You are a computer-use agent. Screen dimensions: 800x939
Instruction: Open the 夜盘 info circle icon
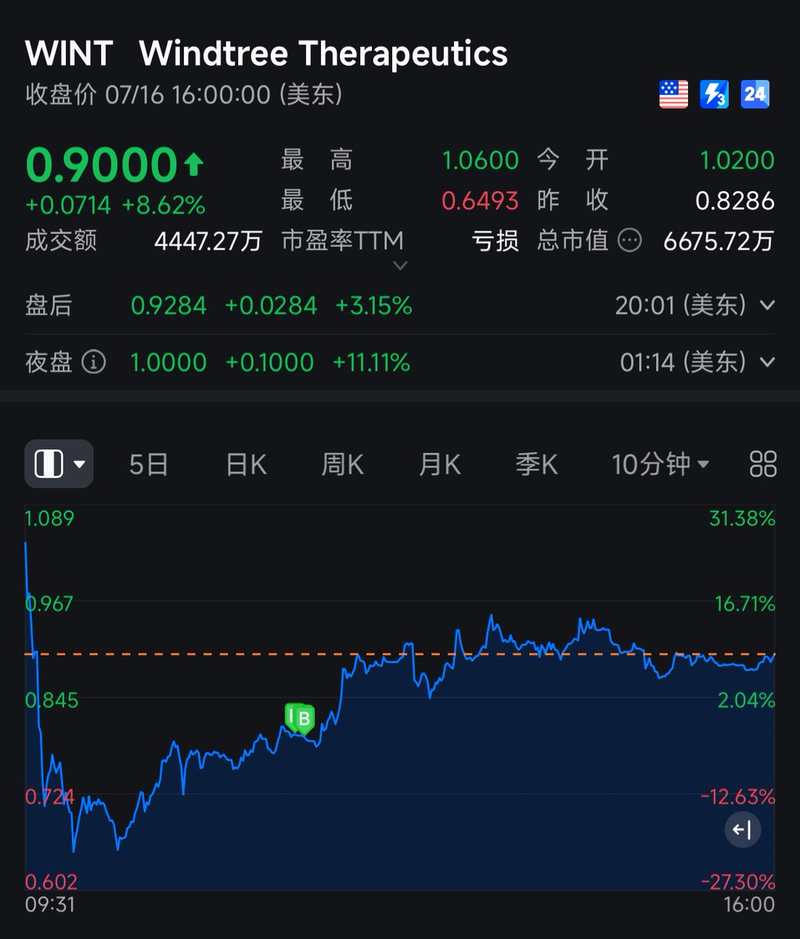pyautogui.click(x=94, y=362)
